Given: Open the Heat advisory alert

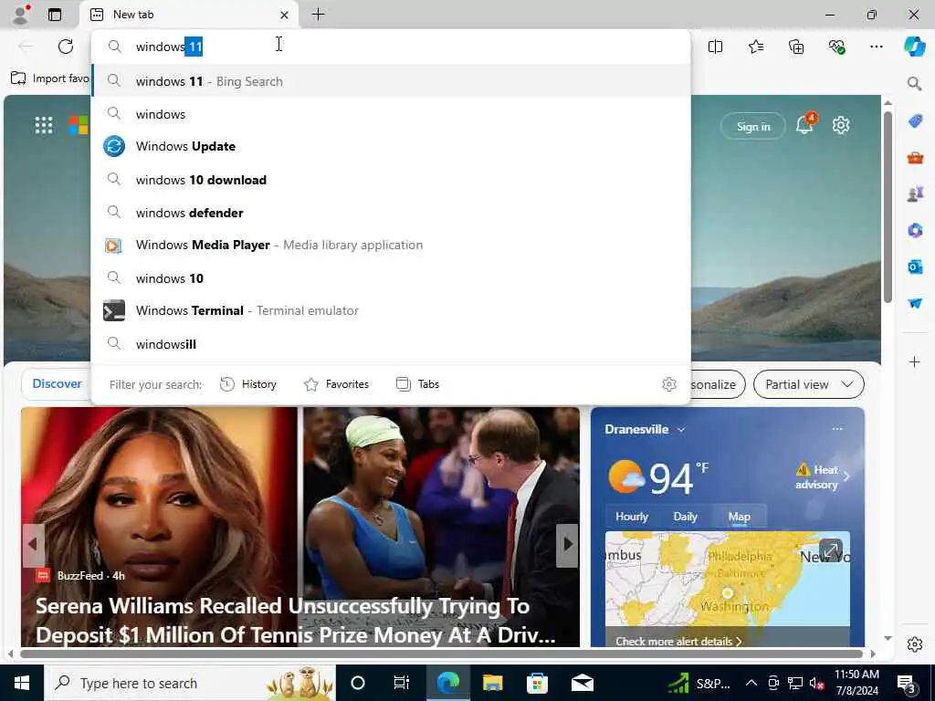Looking at the screenshot, I should click(823, 476).
